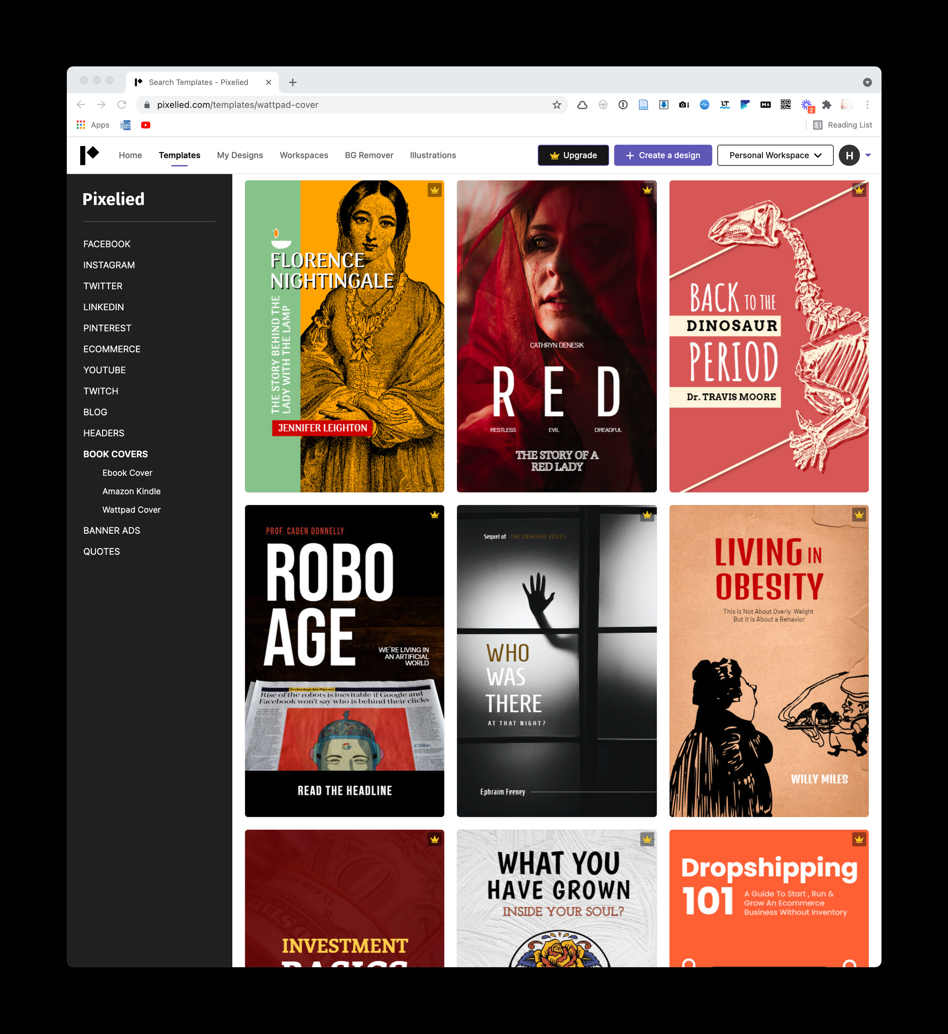Click the Upgrade button
Image resolution: width=948 pixels, height=1034 pixels.
point(573,155)
